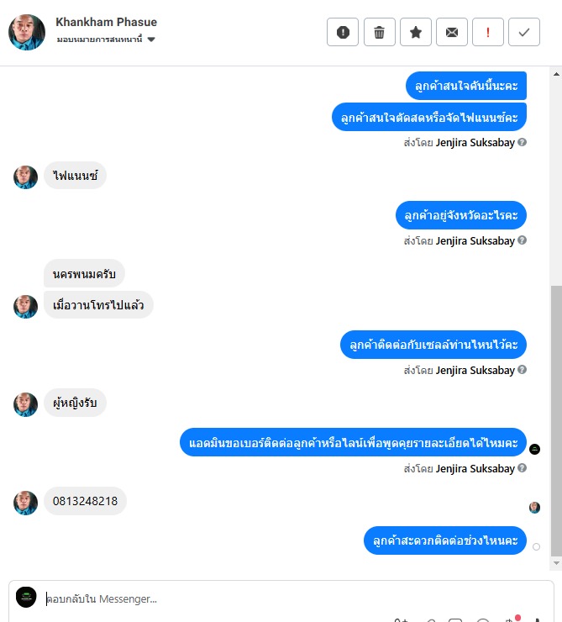Open Khankham Phasue profile picture in header
Screen dimensions: 562x622
(x=27, y=32)
